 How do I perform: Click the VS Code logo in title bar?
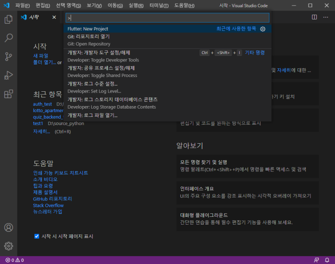tap(7, 5)
